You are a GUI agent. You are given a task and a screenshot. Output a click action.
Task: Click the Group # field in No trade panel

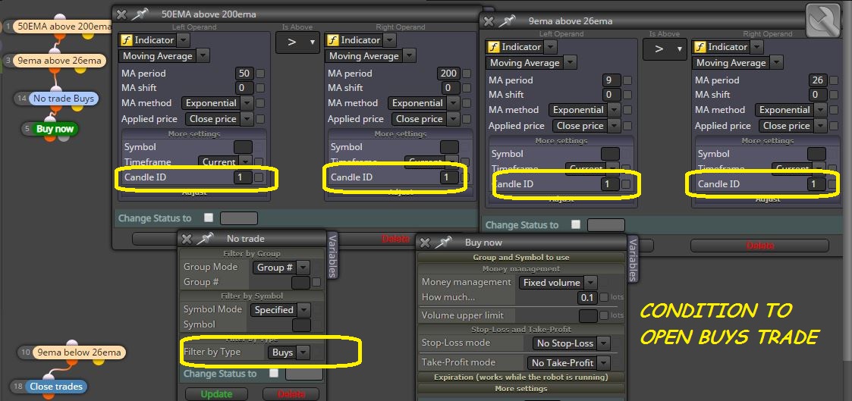coord(300,282)
